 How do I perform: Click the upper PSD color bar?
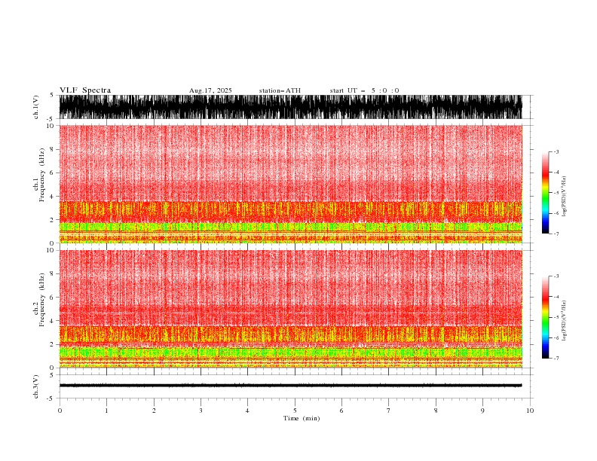click(x=545, y=193)
